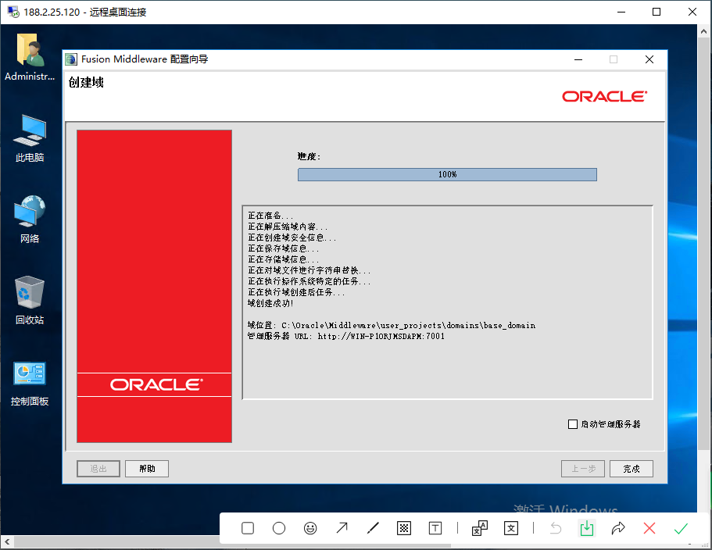
Task: Click the 正在创建域安全信息... log line
Action: (x=292, y=237)
